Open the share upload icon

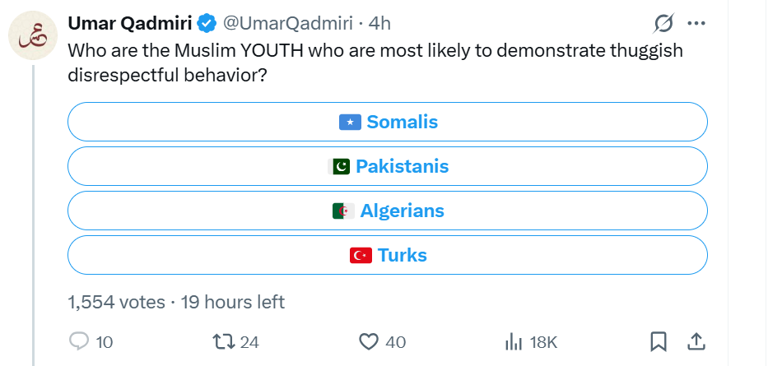696,341
